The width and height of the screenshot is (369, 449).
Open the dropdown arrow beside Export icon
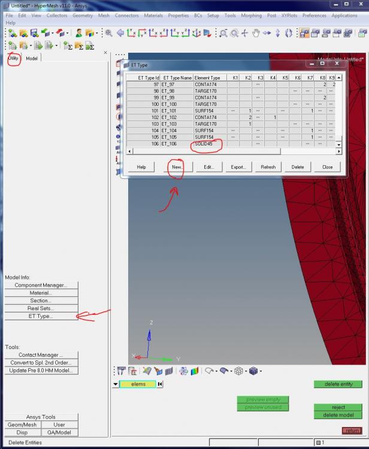[67, 34]
